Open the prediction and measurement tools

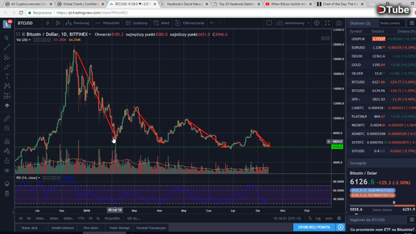tap(7, 96)
